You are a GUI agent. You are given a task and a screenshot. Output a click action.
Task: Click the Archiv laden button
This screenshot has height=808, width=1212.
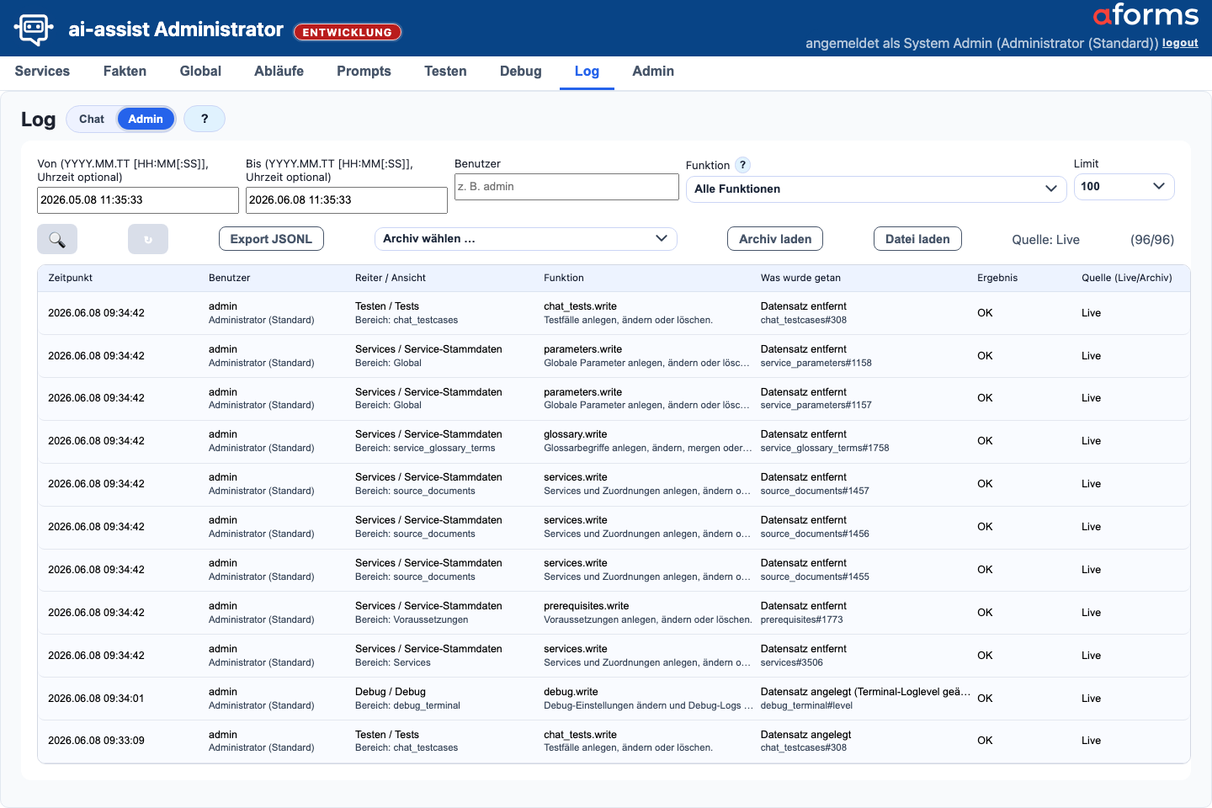(775, 239)
